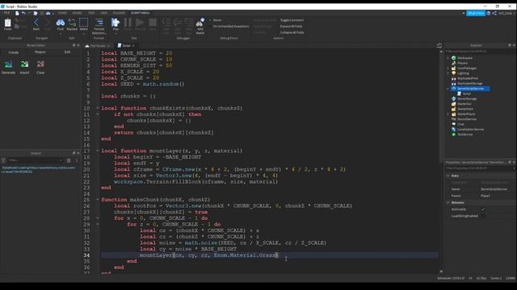The height and width of the screenshot is (290, 517).
Task: Open the Create tab in Terrain Editor
Action: pos(14,52)
